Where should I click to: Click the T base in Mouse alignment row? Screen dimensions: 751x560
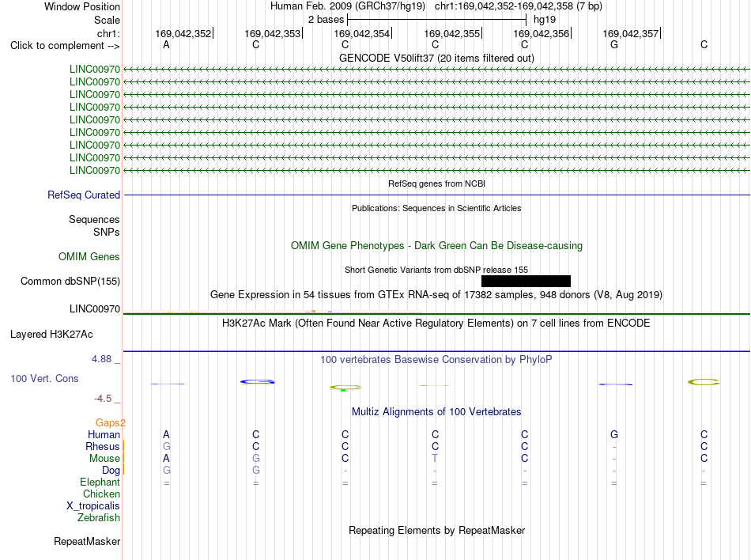[435, 459]
